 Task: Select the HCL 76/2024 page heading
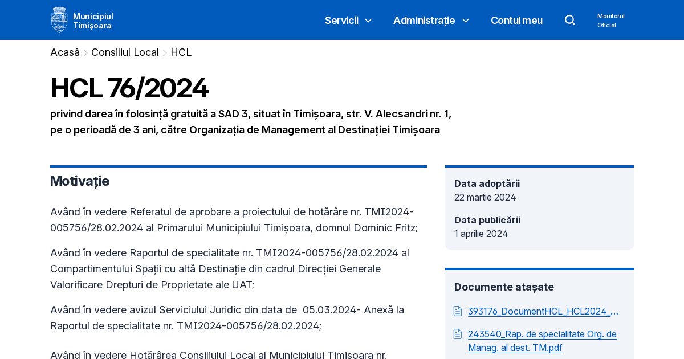coord(129,88)
